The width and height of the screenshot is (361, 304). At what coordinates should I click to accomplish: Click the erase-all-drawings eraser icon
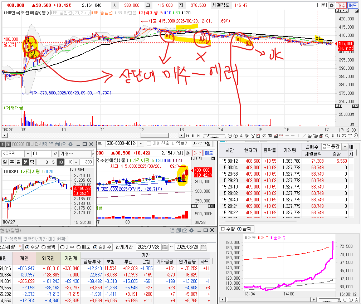point(316,136)
